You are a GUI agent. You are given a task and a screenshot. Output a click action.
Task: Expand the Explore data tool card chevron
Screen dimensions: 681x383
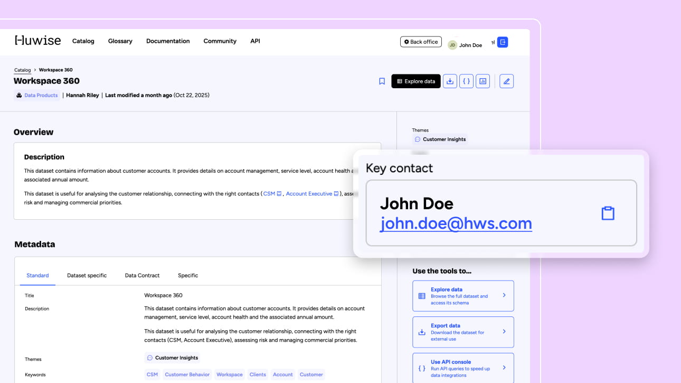pos(504,296)
